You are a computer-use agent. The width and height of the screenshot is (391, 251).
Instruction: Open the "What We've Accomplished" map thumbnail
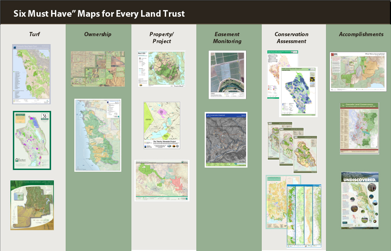(x=358, y=72)
